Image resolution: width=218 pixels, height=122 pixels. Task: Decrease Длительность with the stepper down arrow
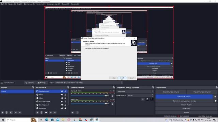[x=152, y=96]
